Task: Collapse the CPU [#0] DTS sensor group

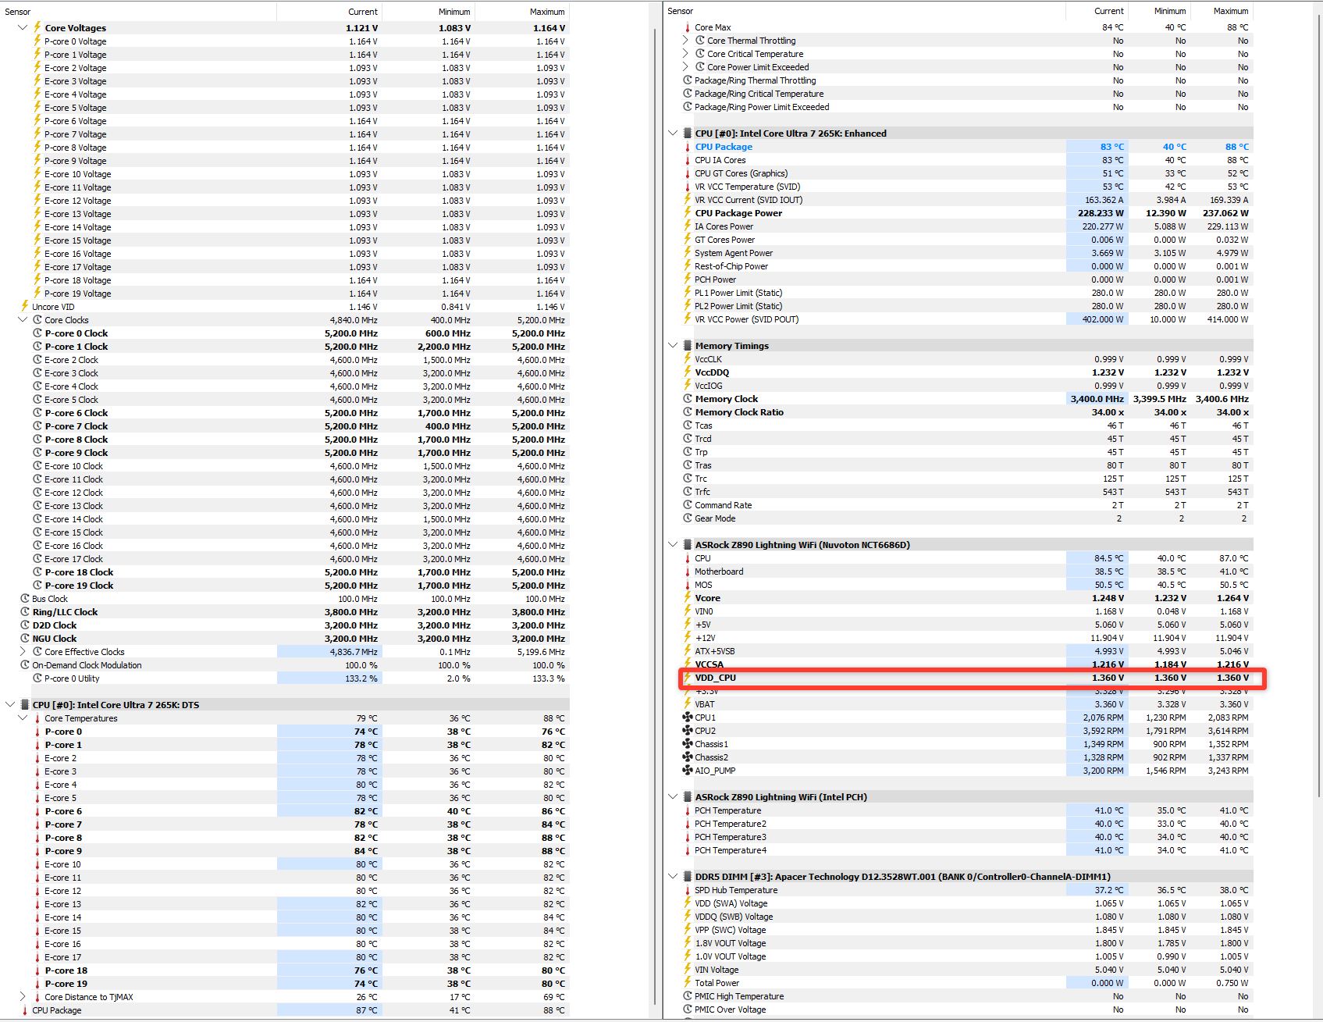Action: 10,704
